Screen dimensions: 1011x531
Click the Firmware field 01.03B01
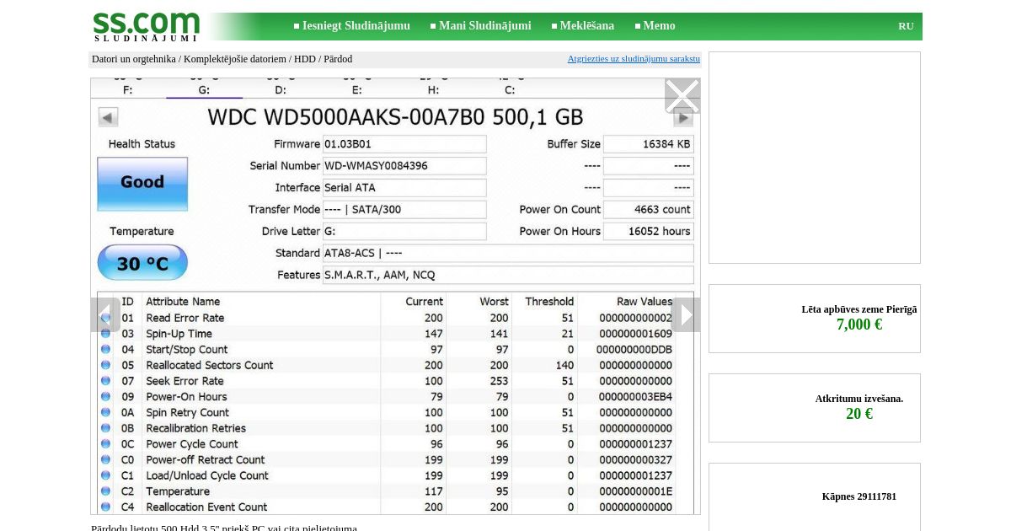[404, 144]
